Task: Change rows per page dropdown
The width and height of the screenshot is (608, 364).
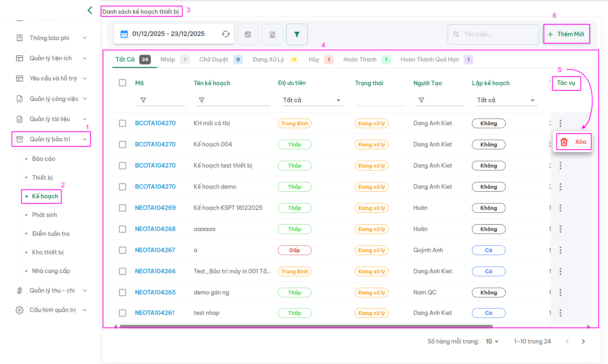Action: pyautogui.click(x=492, y=342)
